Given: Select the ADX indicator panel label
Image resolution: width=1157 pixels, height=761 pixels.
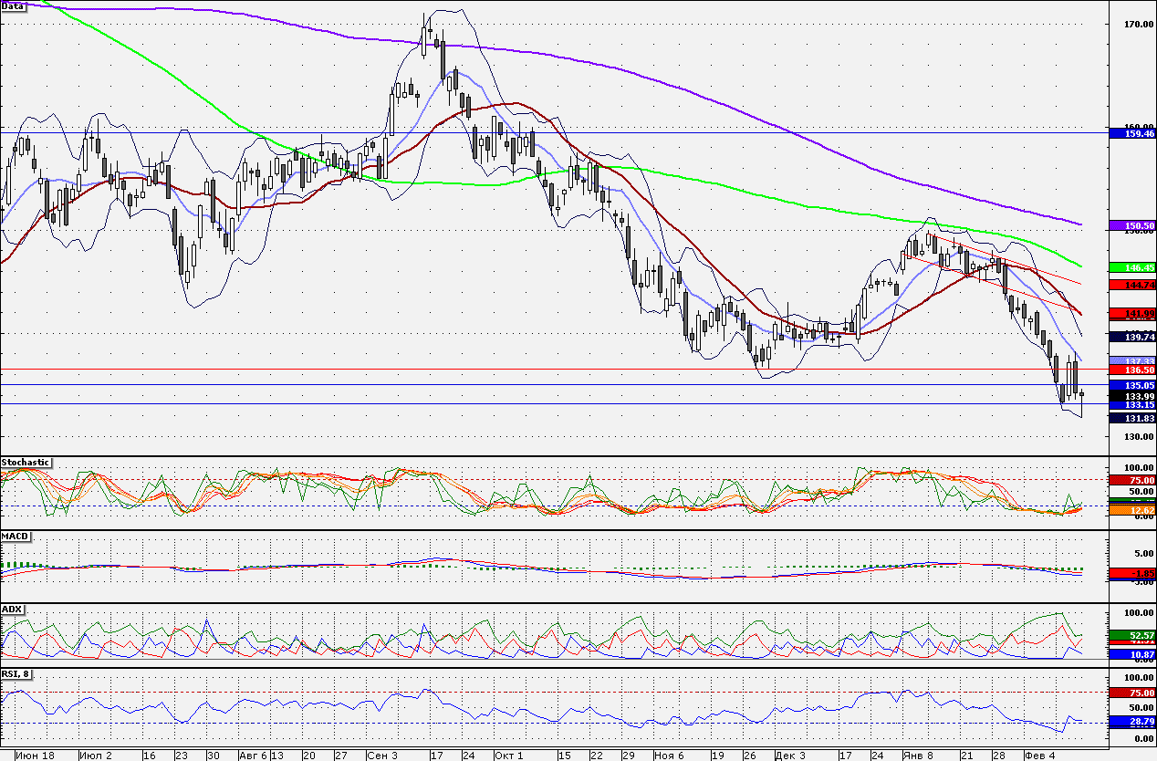Looking at the screenshot, I should [13, 609].
